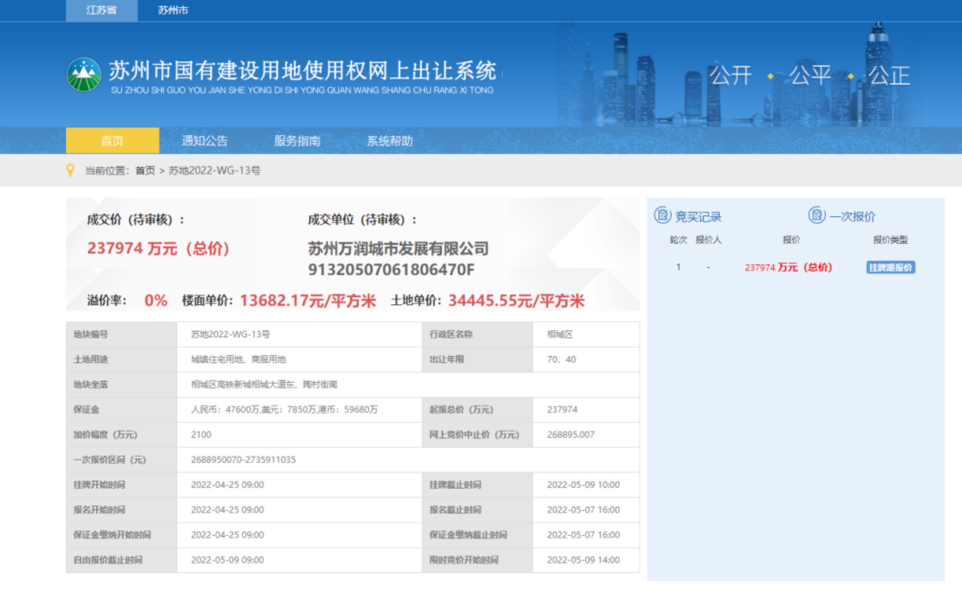Screen dimensions: 962x591
Task: Select the 江苏省 province tab
Action: 101,10
